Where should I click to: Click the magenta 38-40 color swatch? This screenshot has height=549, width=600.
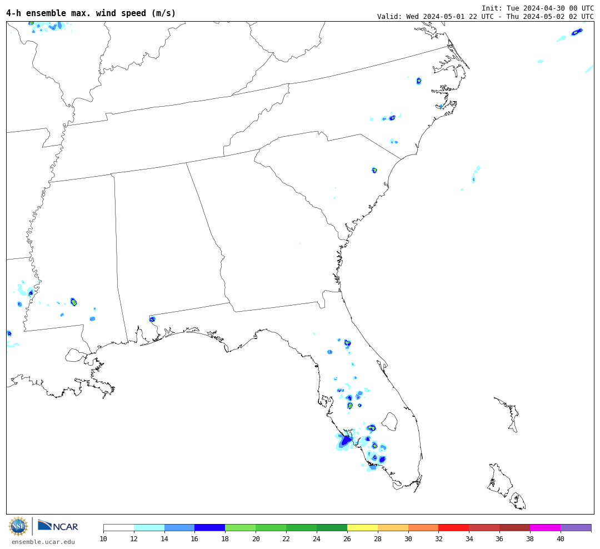pos(546,528)
